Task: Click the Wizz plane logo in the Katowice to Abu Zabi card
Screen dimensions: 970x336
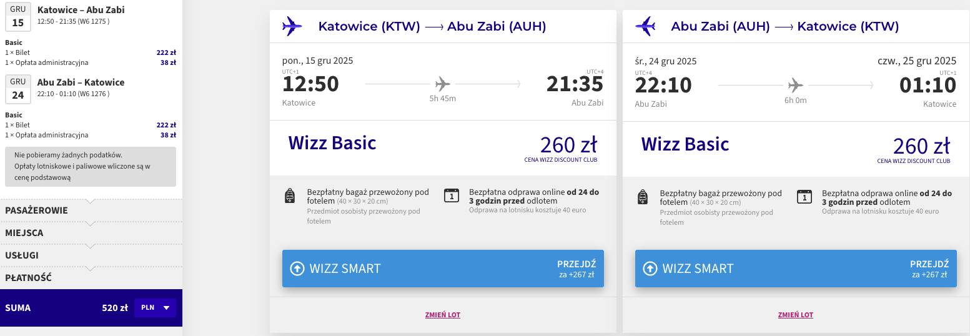Action: pos(292,26)
